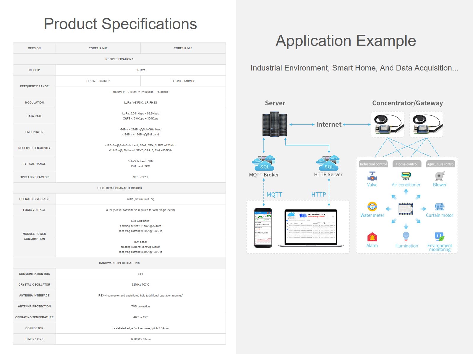Click the Curtain motor icon
473x354 pixels.
pos(440,206)
